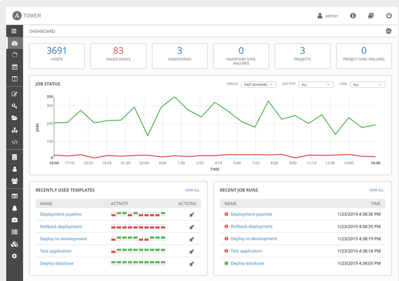Image resolution: width=399 pixels, height=281 pixels.
Task: Open Notifications bell icon in sidebar
Action: coord(15,208)
